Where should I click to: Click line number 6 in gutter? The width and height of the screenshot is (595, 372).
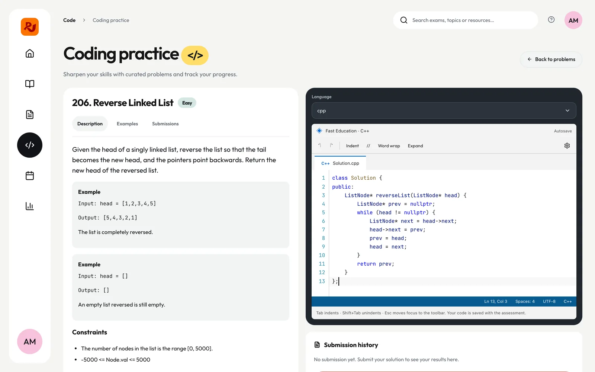coord(323,221)
